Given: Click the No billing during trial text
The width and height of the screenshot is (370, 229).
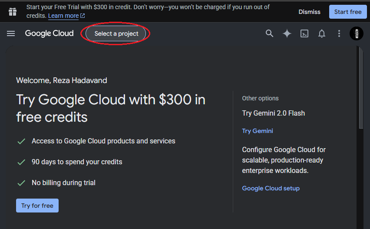Looking at the screenshot, I should click(63, 183).
